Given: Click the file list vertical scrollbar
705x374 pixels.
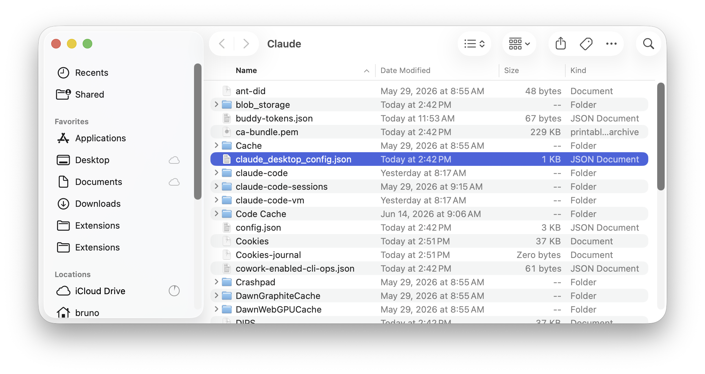Looking at the screenshot, I should point(661,136).
